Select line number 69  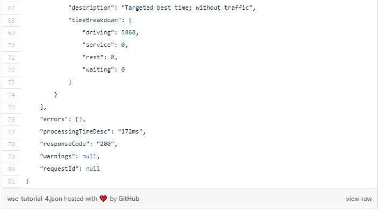[11, 33]
